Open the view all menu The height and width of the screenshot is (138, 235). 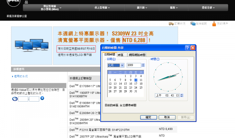[x=208, y=7]
